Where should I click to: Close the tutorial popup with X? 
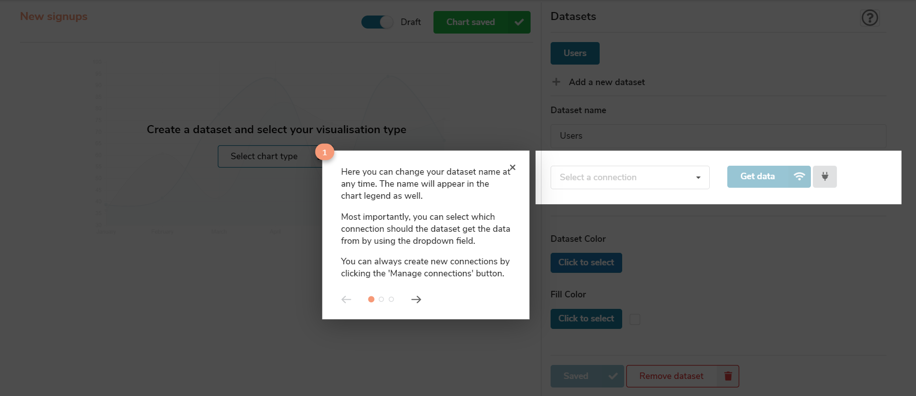tap(512, 167)
